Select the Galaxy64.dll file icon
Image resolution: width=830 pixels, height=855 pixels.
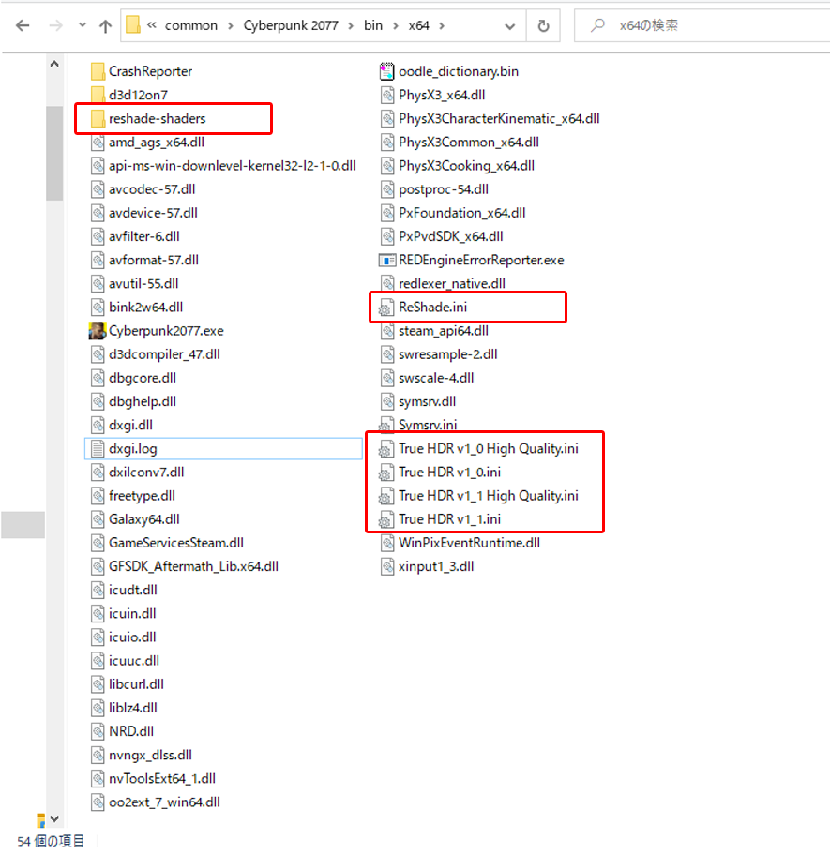98,519
